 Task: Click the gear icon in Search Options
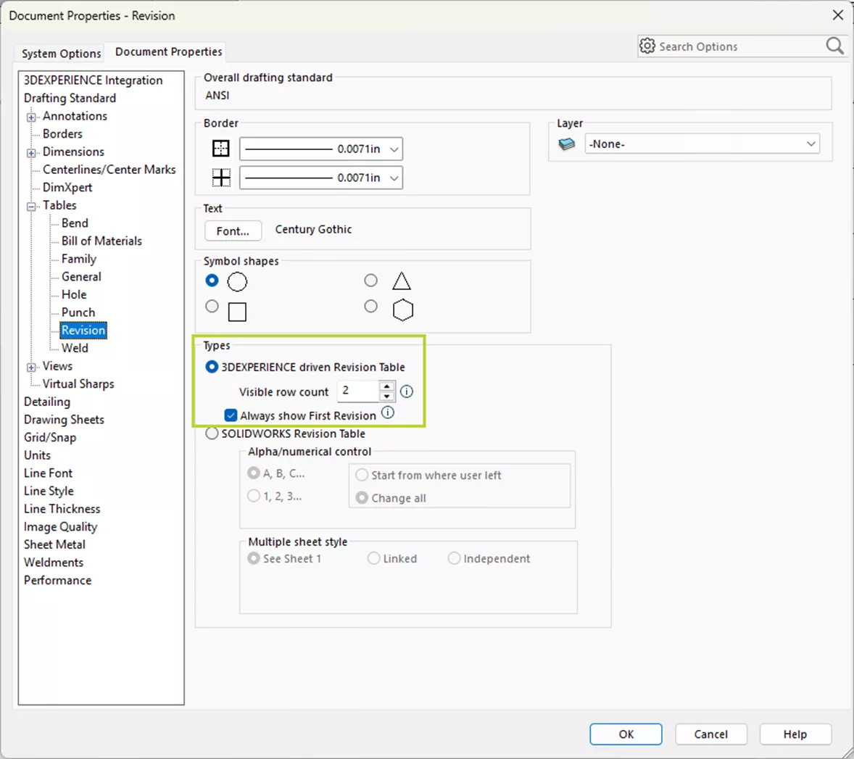coord(647,46)
